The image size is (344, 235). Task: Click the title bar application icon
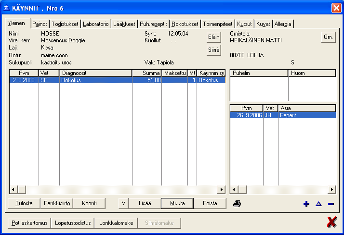tap(7, 8)
